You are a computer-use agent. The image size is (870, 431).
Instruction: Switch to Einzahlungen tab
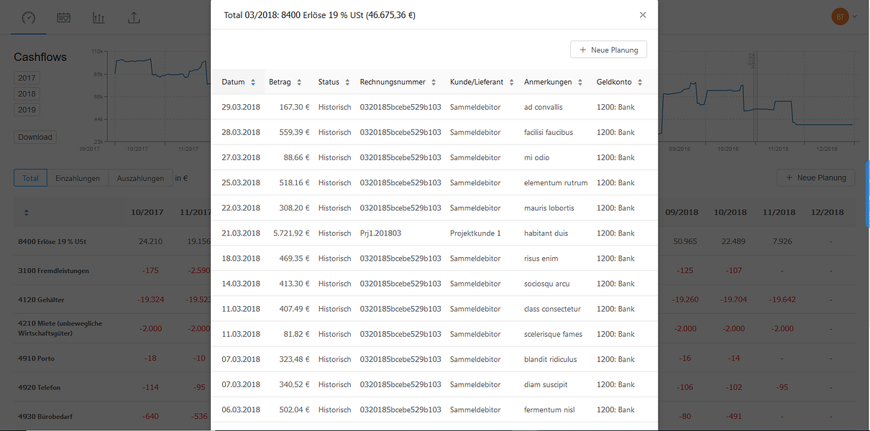point(78,178)
